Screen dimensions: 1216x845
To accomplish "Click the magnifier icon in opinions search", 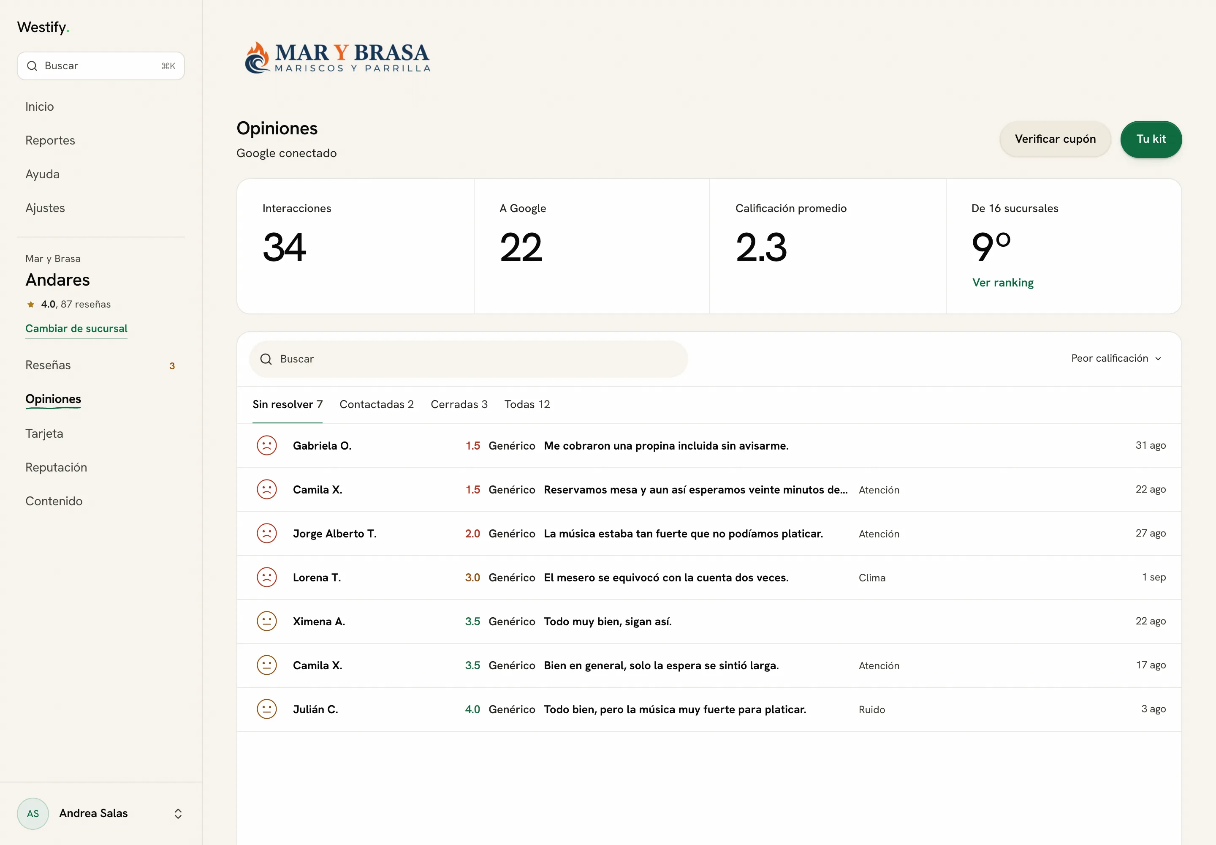I will 266,359.
